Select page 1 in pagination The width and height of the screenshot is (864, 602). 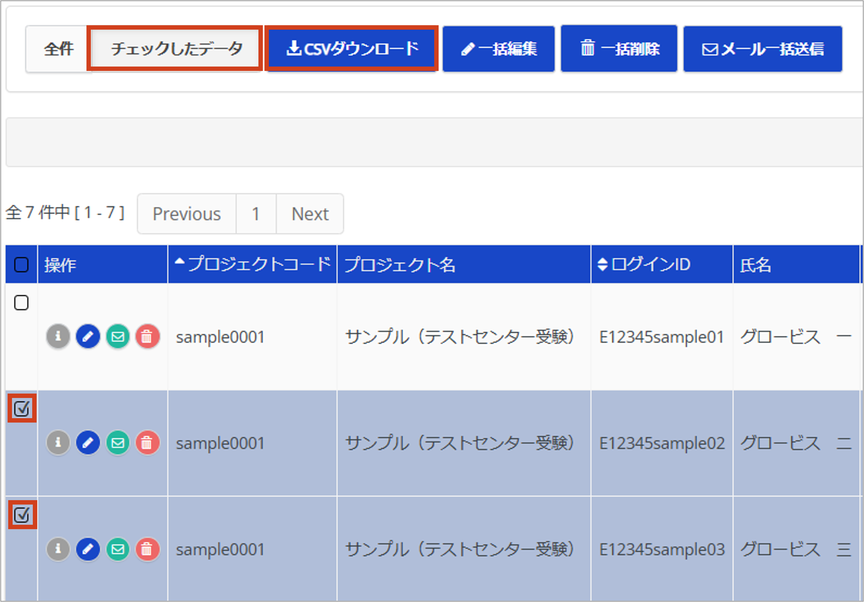pyautogui.click(x=256, y=214)
